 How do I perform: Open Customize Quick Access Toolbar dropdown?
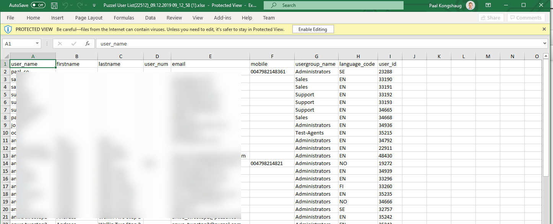(x=94, y=5)
